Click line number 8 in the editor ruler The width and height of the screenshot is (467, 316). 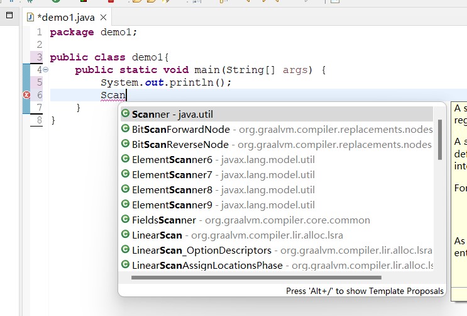click(40, 120)
